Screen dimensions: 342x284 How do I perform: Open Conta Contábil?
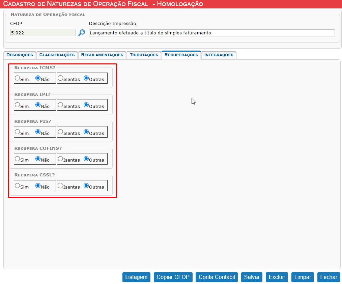pyautogui.click(x=217, y=277)
